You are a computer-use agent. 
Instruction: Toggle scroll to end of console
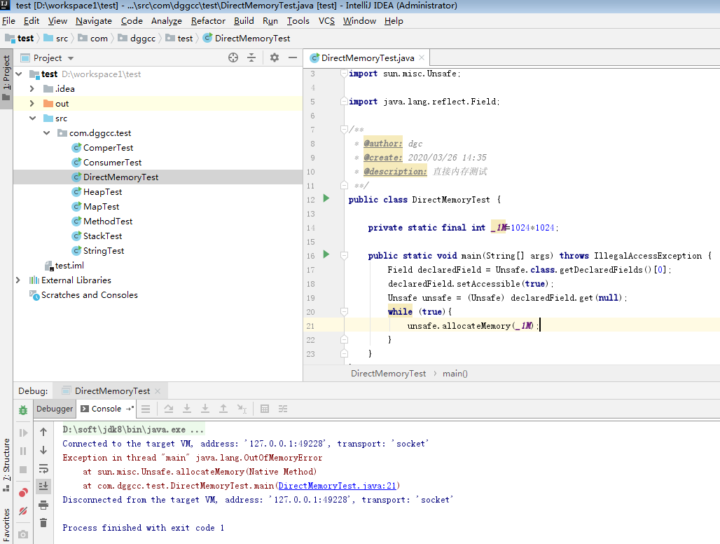coord(43,486)
